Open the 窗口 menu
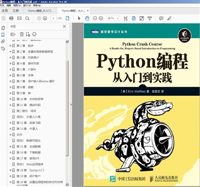Image resolution: width=200 pixels, height=187 pixels. coord(27,5)
